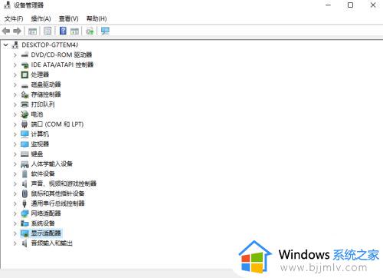Select the 软件设备 tree label
The image size is (383, 278).
click(x=43, y=174)
